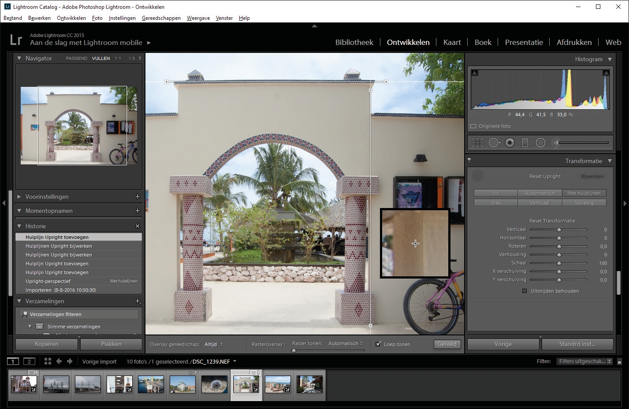Image resolution: width=629 pixels, height=409 pixels.
Task: Switch to the Bibliotheek module
Action: [354, 42]
